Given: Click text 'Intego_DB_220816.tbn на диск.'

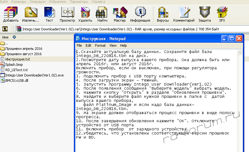Looking at the screenshot, I should (112, 56).
